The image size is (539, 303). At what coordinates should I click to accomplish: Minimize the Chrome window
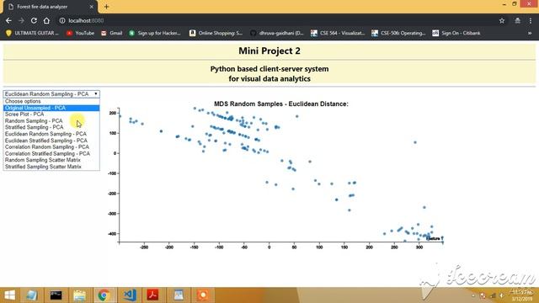[x=504, y=4]
